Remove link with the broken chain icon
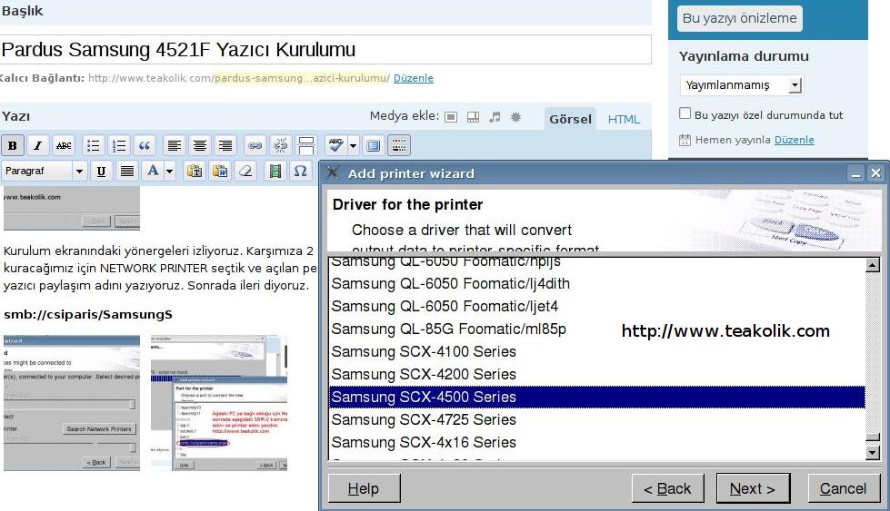The image size is (890, 511). click(x=280, y=145)
